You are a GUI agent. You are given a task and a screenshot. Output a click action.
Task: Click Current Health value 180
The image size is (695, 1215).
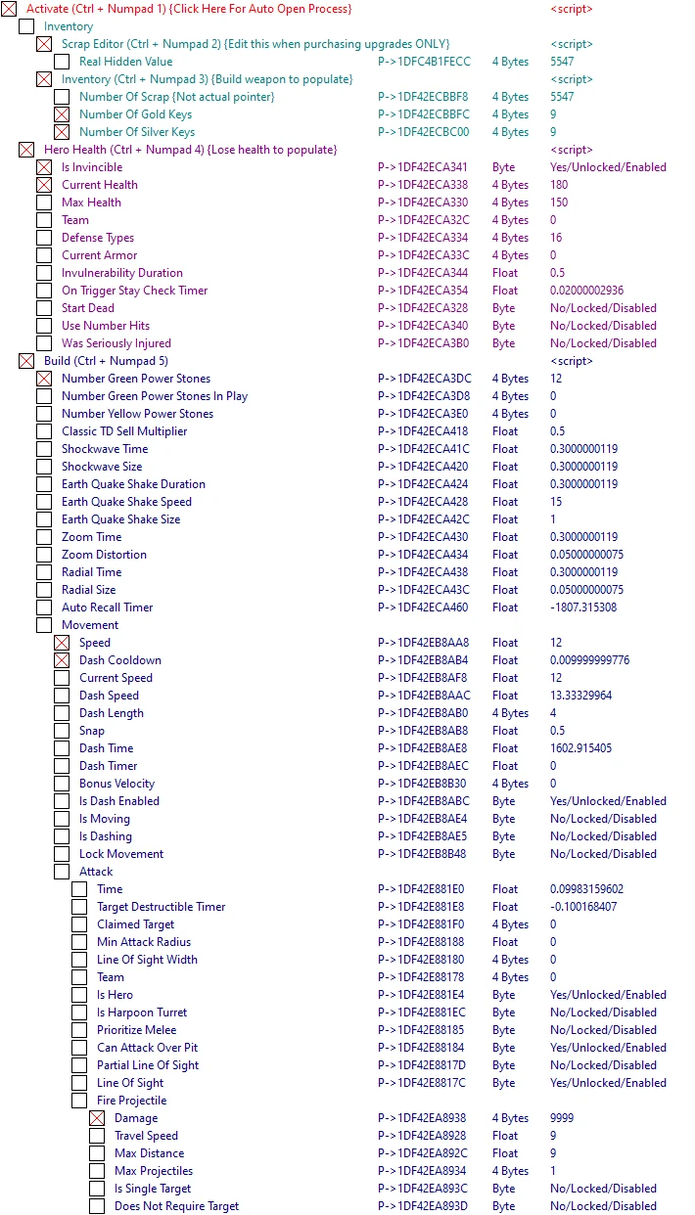559,185
